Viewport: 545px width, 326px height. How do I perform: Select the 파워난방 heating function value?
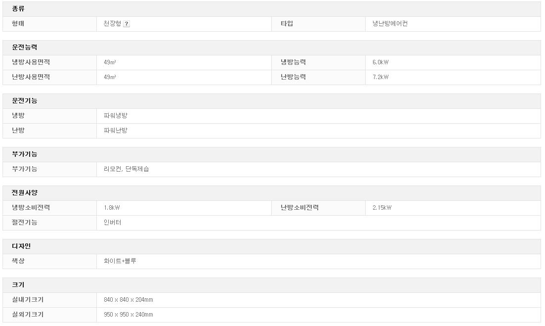click(x=116, y=131)
